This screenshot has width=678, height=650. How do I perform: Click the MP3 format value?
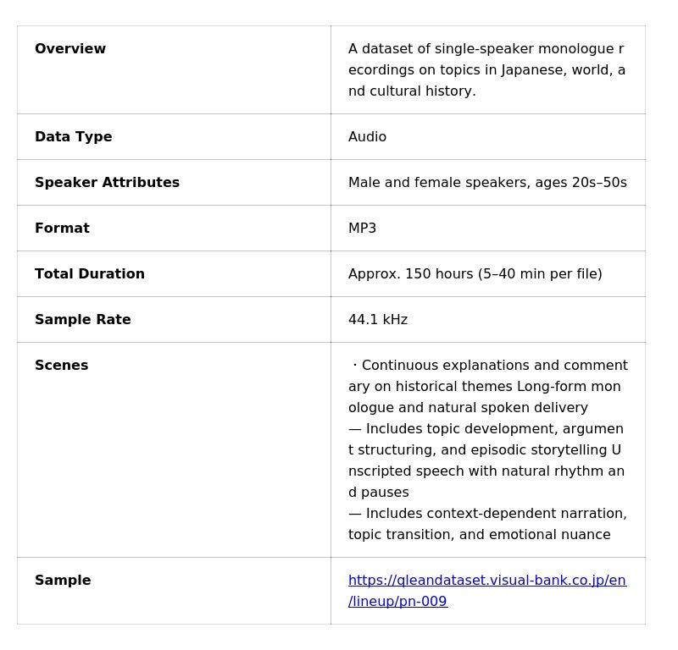[x=362, y=229]
